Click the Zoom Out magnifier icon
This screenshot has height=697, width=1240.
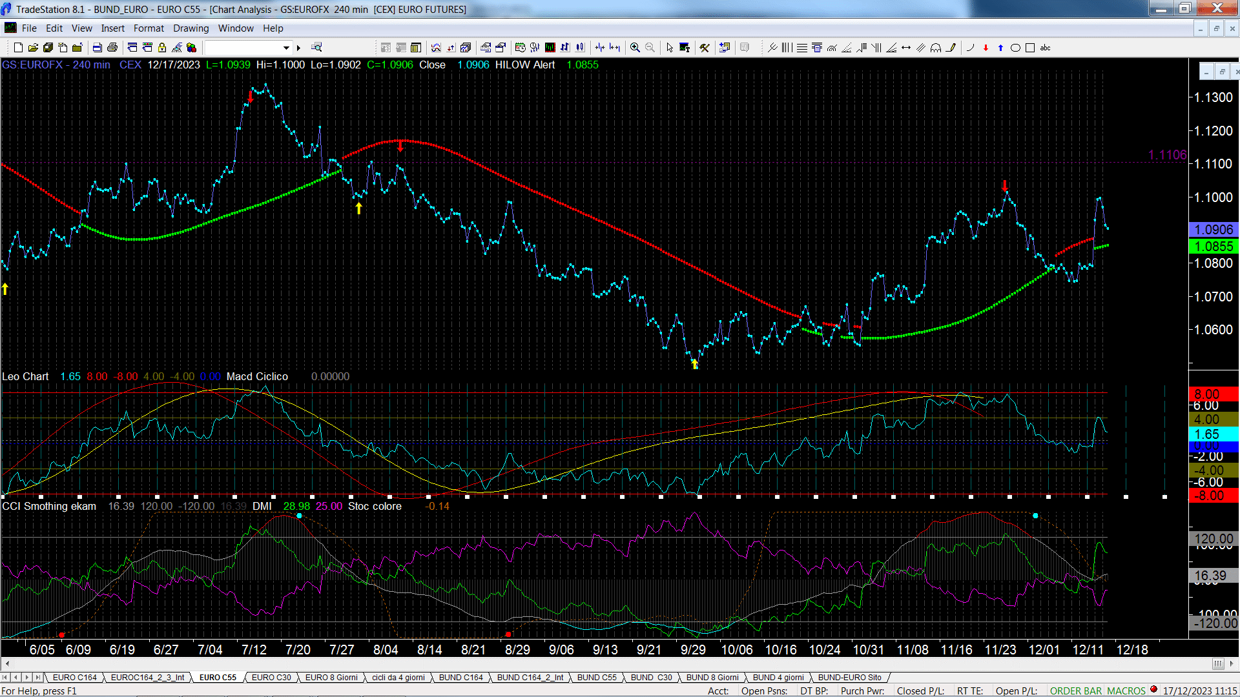[650, 48]
